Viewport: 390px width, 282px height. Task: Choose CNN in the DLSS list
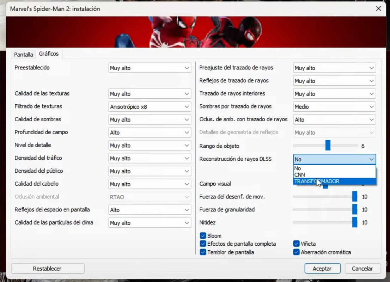tap(334, 175)
